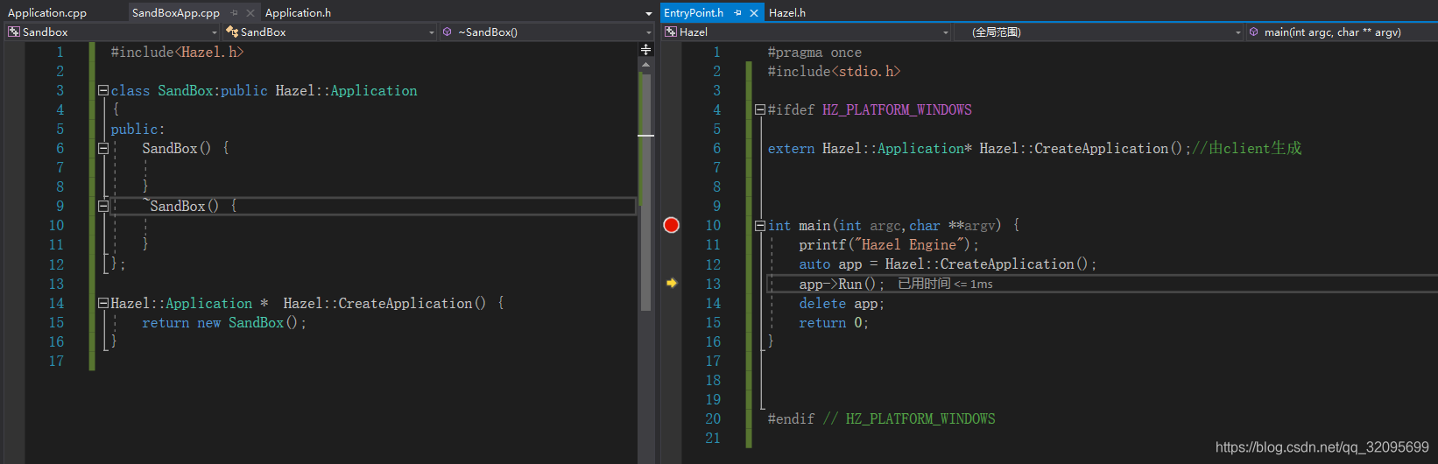This screenshot has width=1438, height=464.
Task: Click the SandBox class icon in navigation bar
Action: [x=232, y=32]
